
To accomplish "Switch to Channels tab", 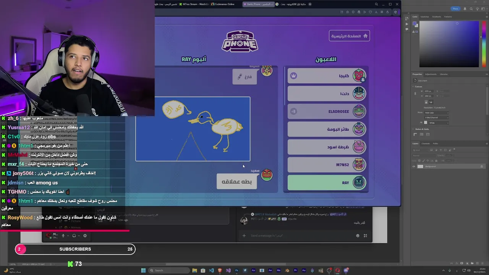I will coord(426,144).
